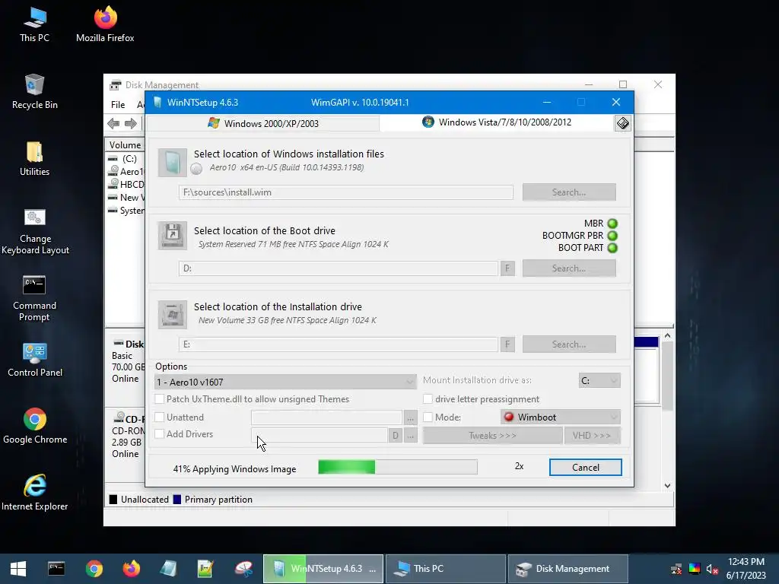The height and width of the screenshot is (584, 779).
Task: Click the Volume column header in Disk Management
Action: click(x=126, y=145)
